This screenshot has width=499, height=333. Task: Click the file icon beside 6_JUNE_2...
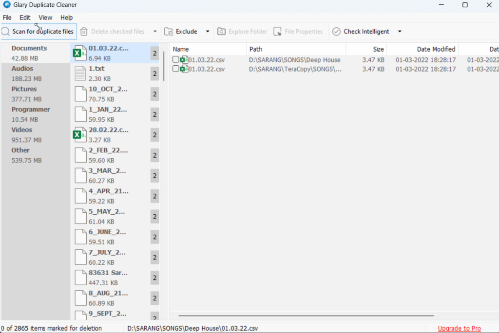click(80, 237)
